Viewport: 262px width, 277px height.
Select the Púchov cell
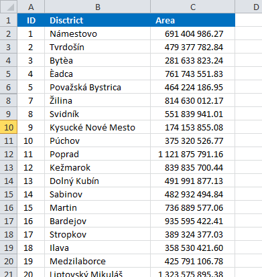click(x=98, y=141)
